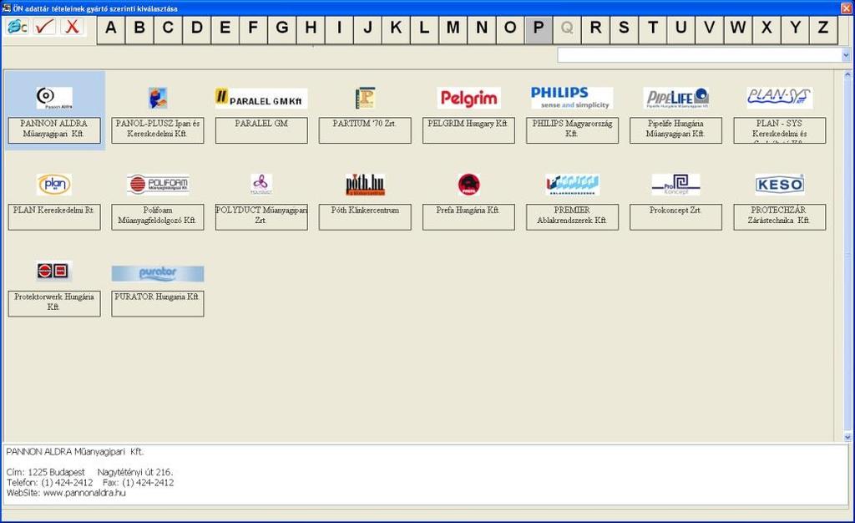Confirm selection with the red checkmark icon
The width and height of the screenshot is (855, 523).
click(44, 27)
